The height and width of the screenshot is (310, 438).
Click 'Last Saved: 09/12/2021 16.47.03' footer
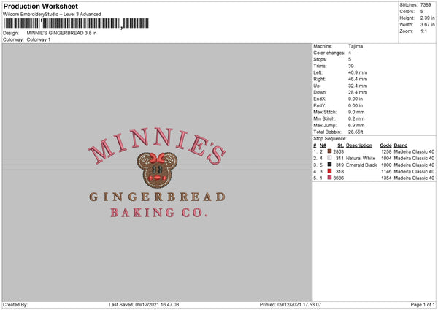point(144,304)
